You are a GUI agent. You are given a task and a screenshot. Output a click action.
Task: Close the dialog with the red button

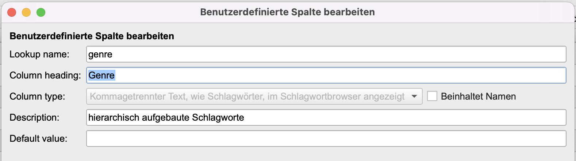coord(12,12)
